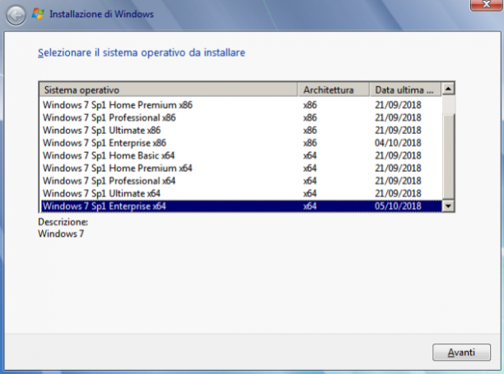Select Windows 7 Sp1 Ultimate x86
Image resolution: width=504 pixels, height=374 pixels.
click(241, 130)
